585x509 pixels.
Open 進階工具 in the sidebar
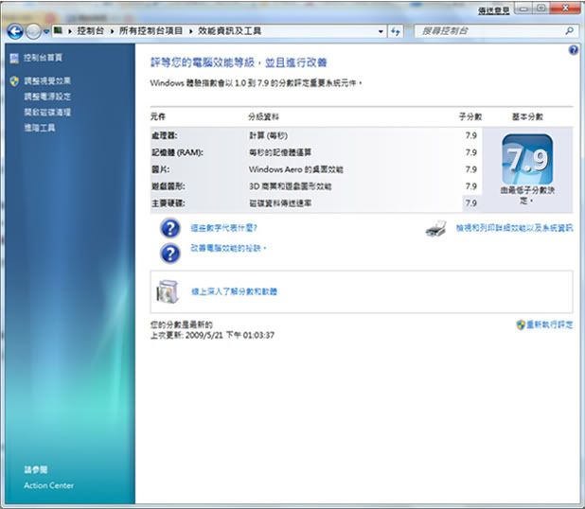point(40,128)
